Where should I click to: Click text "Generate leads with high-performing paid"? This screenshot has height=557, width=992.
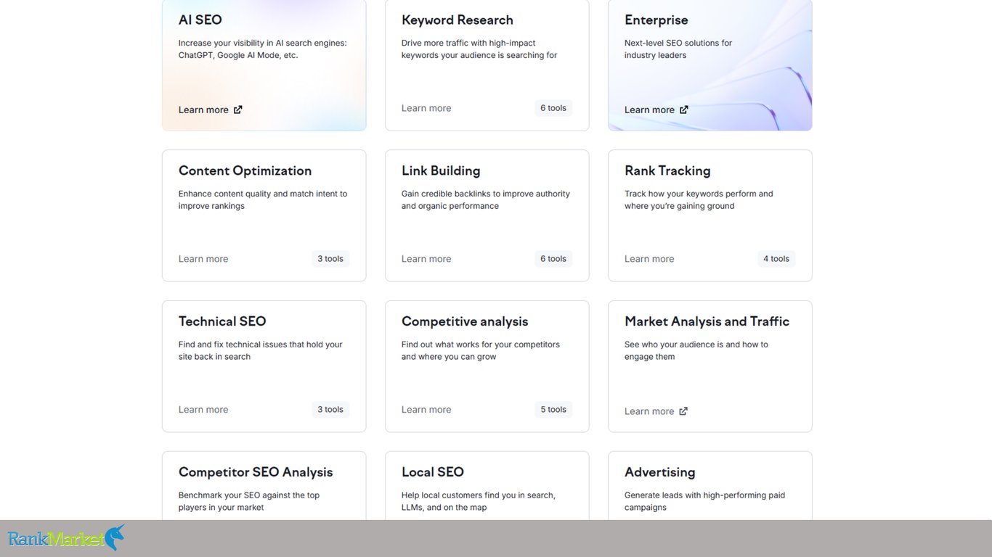point(704,495)
